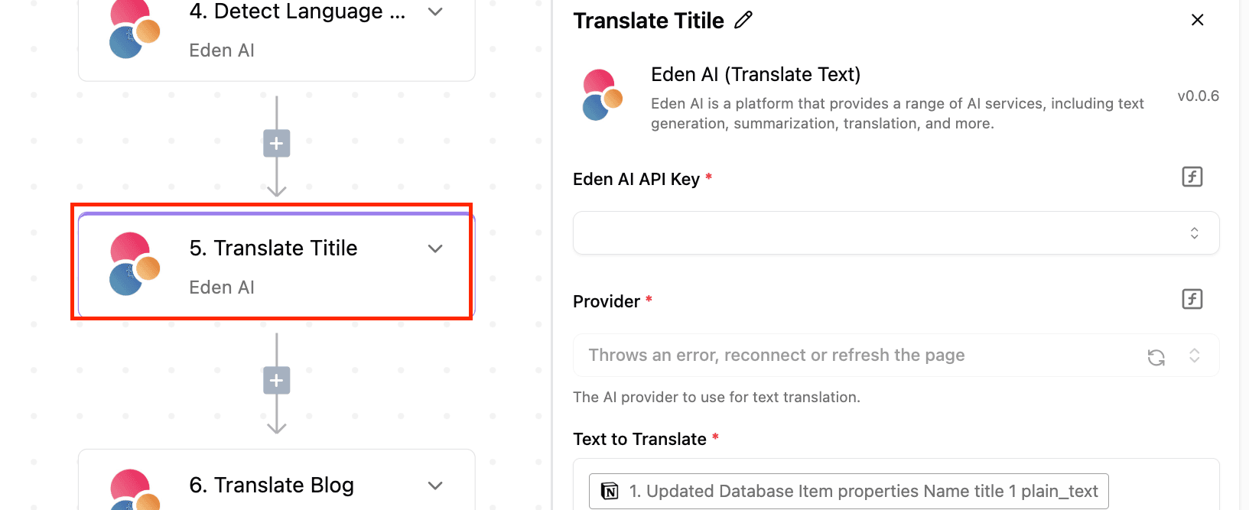1249x510 pixels.
Task: Close the Translate Titile settings panel
Action: click(x=1197, y=21)
